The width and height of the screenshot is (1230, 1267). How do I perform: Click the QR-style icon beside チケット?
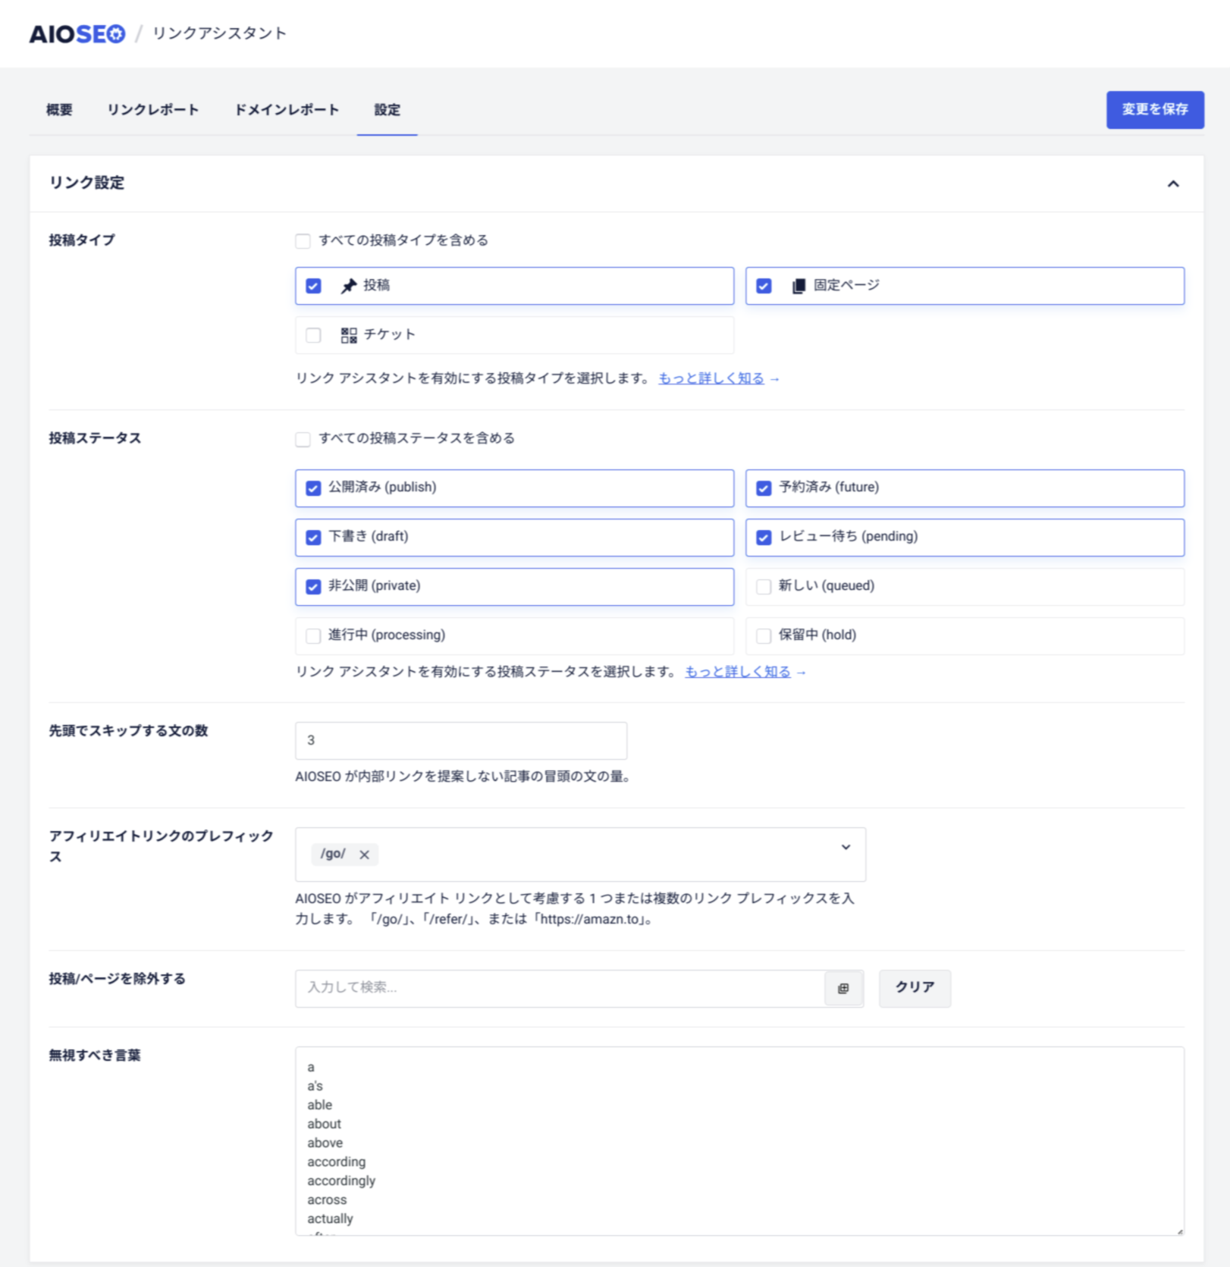(x=348, y=335)
